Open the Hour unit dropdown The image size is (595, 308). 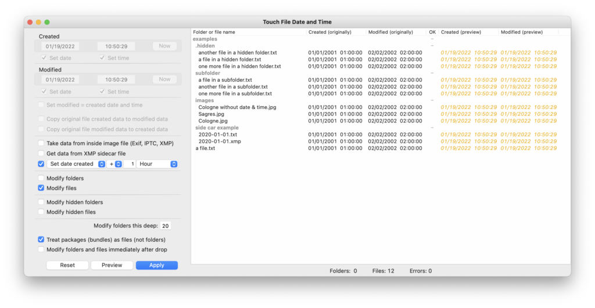pos(157,164)
